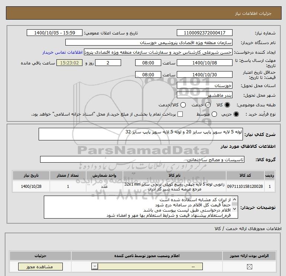Click the الزامی بودن ارائه مجوز header
This screenshot has width=286, height=276.
(249, 256)
